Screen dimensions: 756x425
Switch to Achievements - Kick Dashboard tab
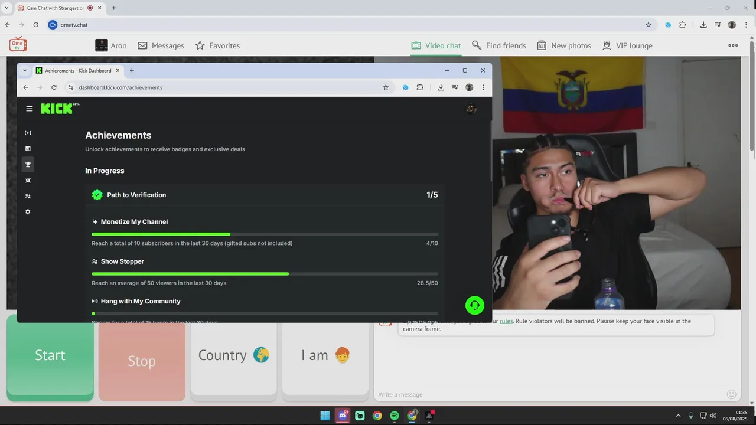(x=77, y=70)
